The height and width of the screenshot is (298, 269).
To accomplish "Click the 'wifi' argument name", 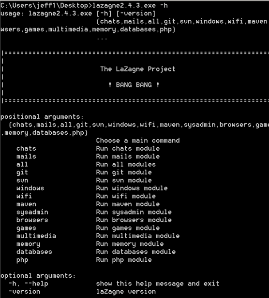I will pyautogui.click(x=24, y=196).
